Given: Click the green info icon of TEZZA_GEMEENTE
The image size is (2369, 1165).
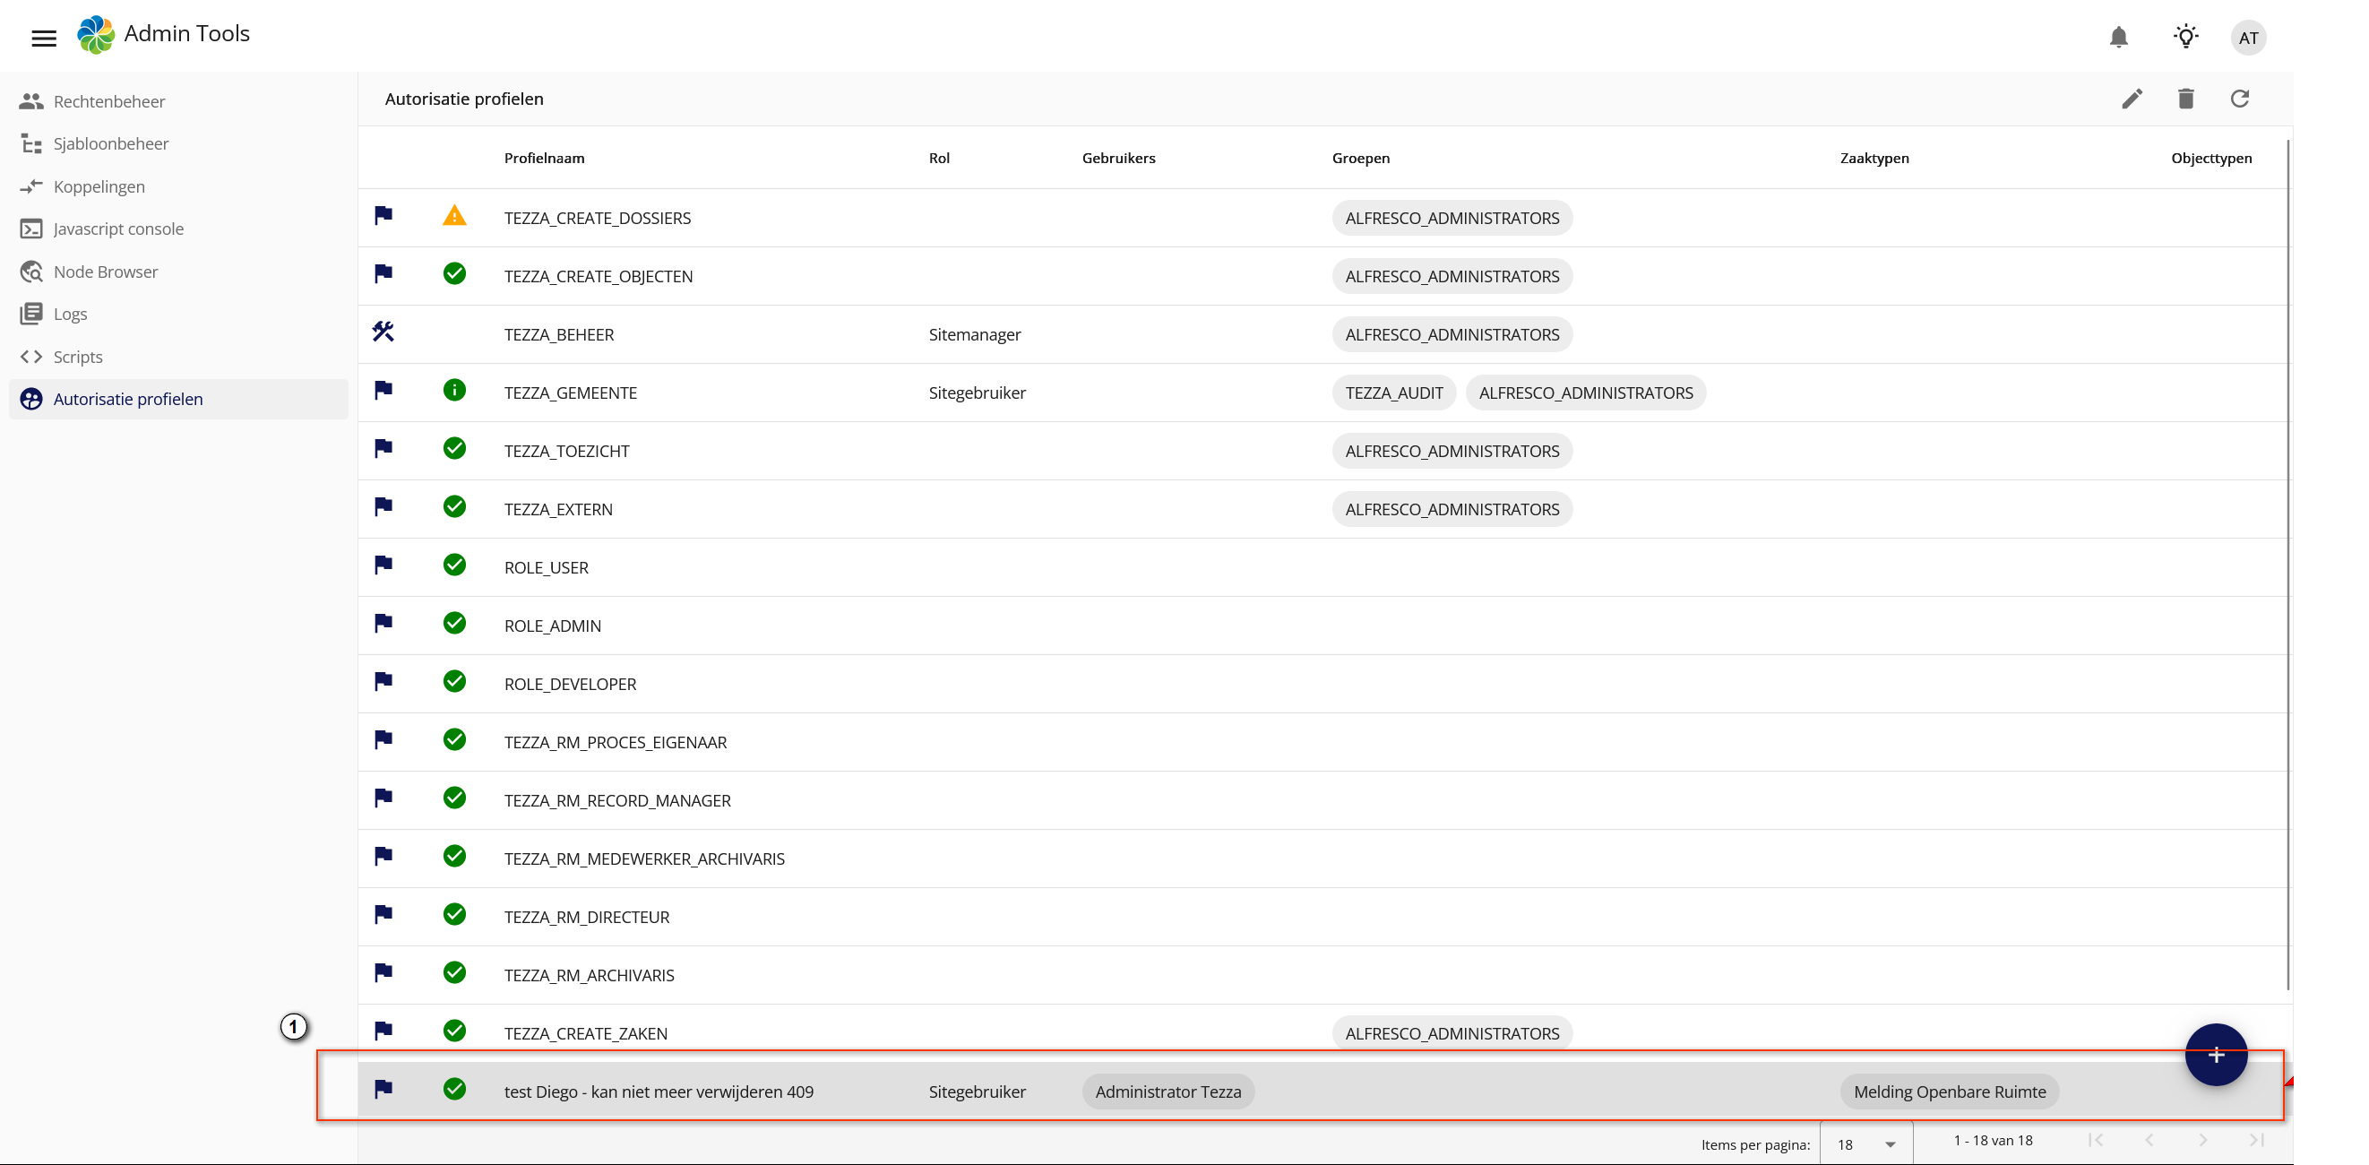Looking at the screenshot, I should [x=454, y=391].
